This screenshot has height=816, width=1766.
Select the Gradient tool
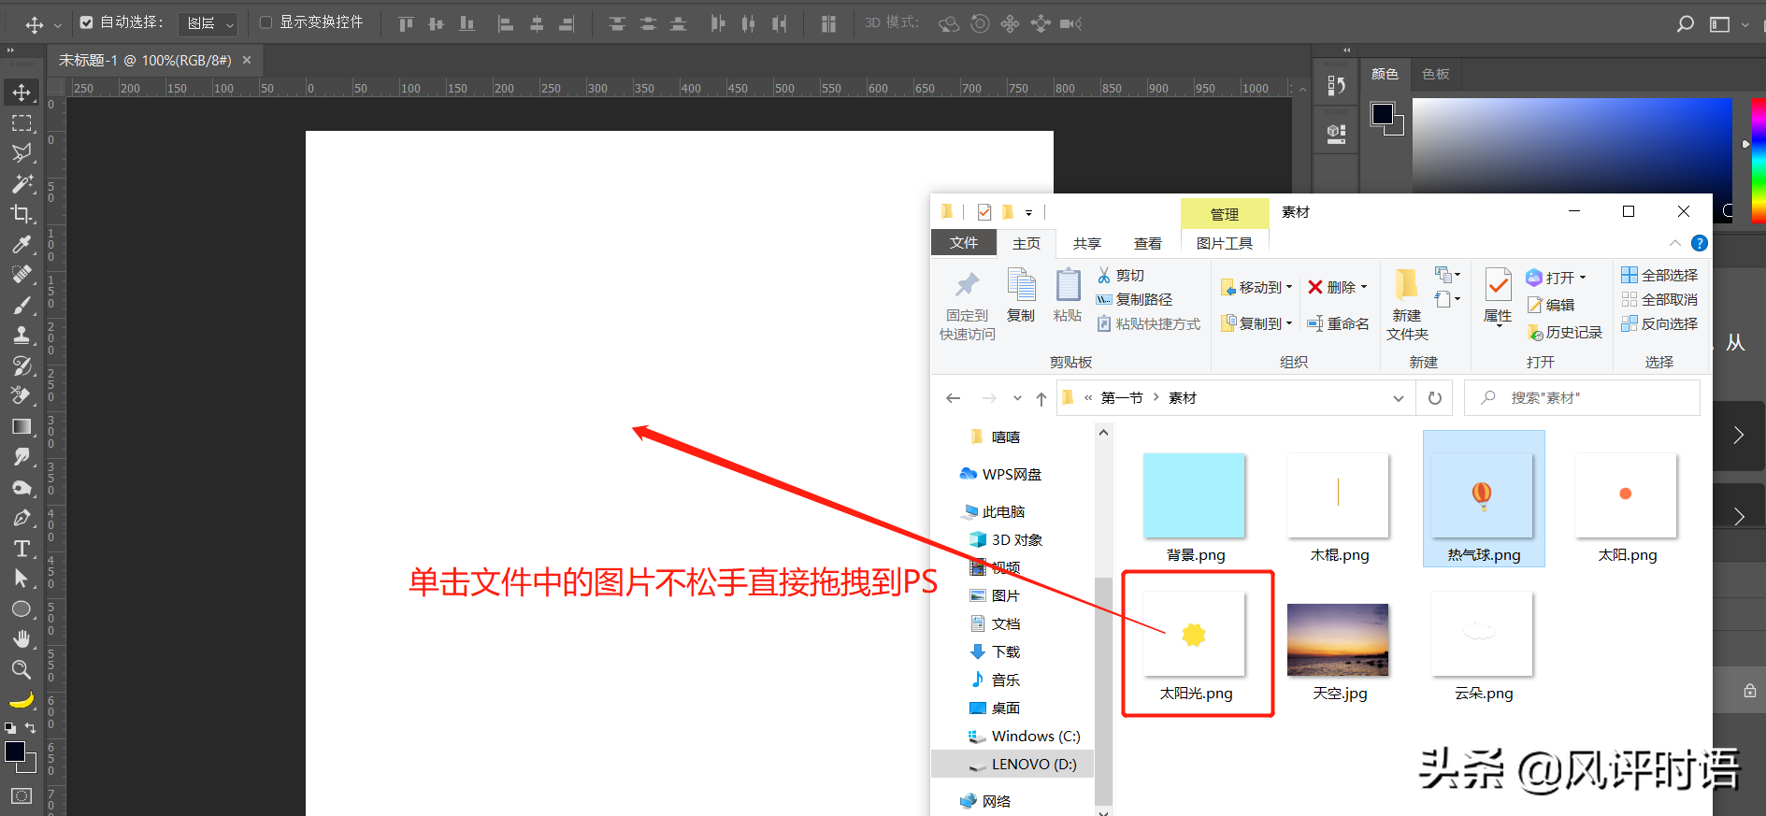(22, 427)
